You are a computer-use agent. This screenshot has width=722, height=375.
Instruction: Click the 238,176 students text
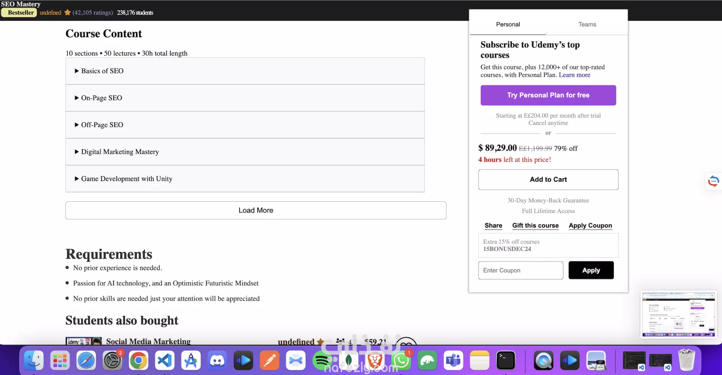(135, 12)
